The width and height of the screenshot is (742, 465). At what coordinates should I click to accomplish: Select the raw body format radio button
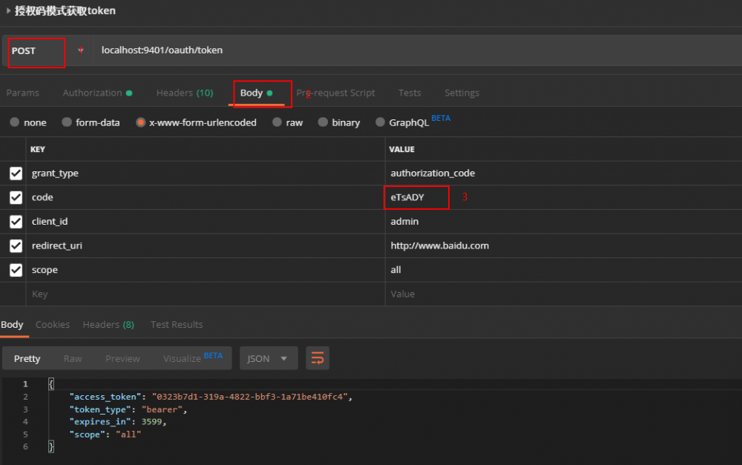[x=278, y=122]
